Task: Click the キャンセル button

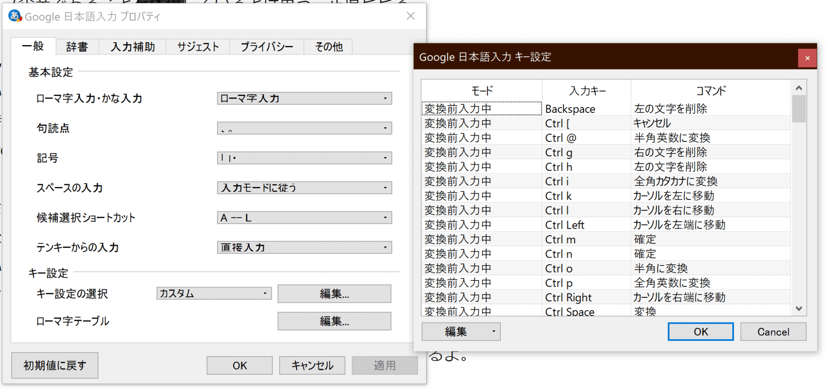Action: tap(312, 366)
